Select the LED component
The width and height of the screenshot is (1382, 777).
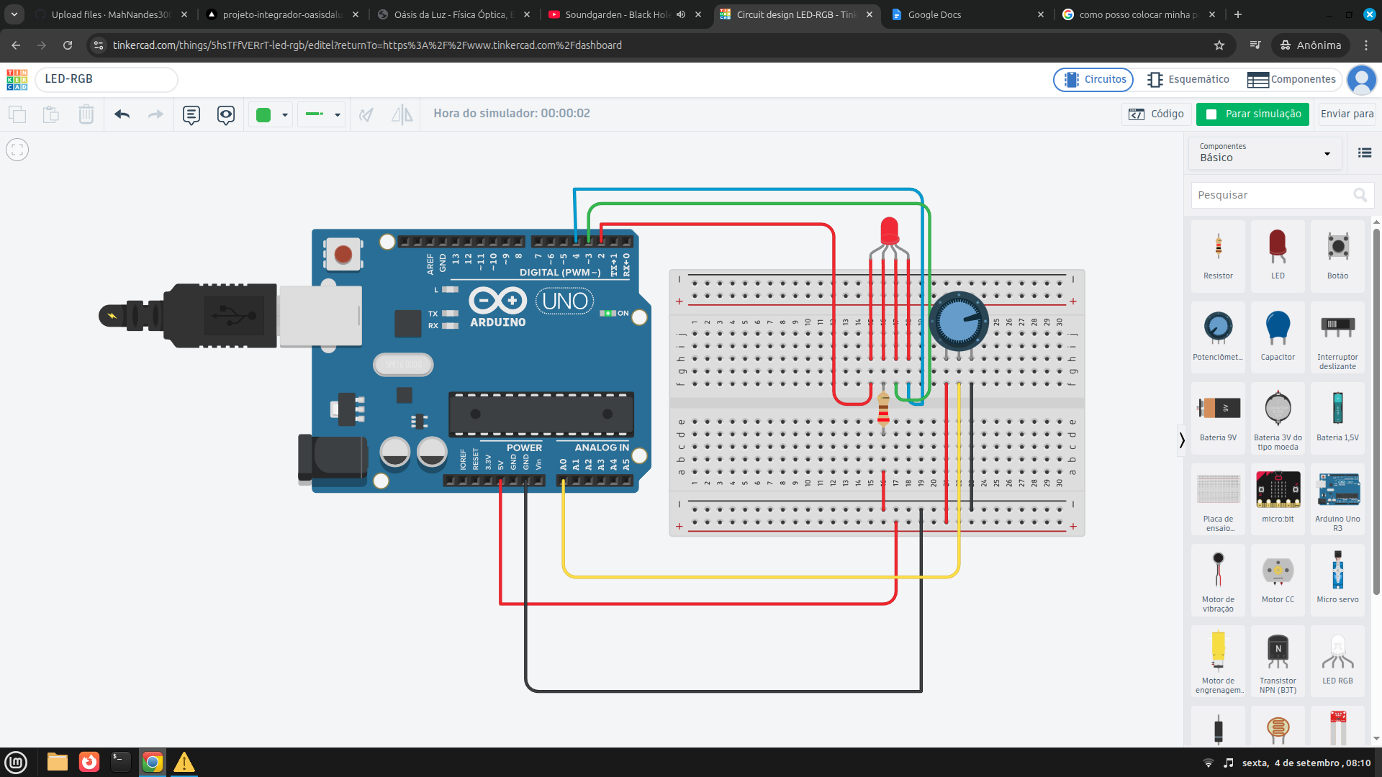[x=1278, y=255]
